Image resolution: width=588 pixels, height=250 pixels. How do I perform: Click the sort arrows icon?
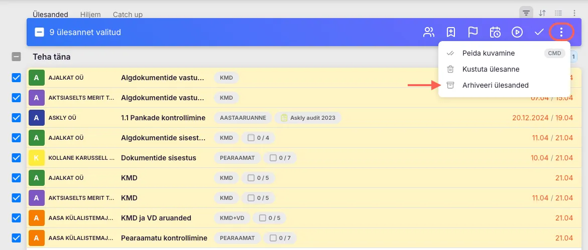[542, 13]
